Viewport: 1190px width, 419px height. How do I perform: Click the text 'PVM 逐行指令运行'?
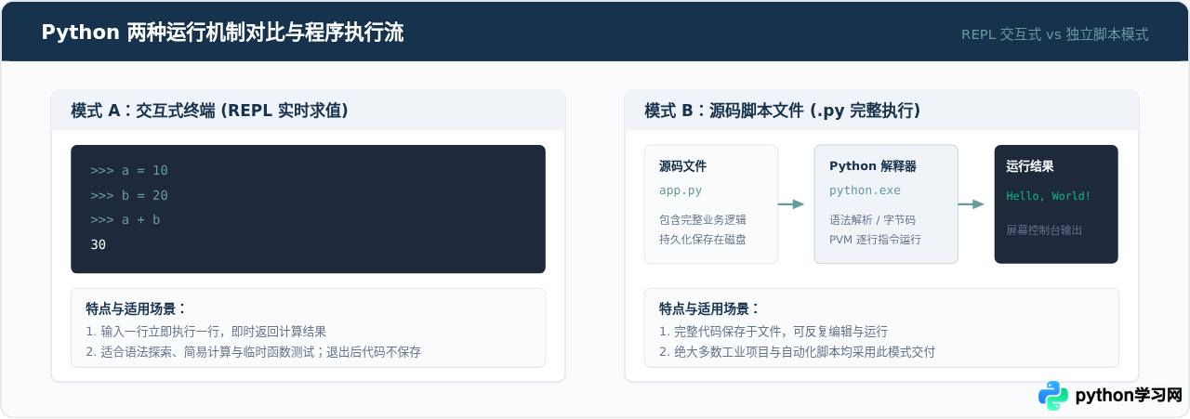pyautogui.click(x=875, y=240)
